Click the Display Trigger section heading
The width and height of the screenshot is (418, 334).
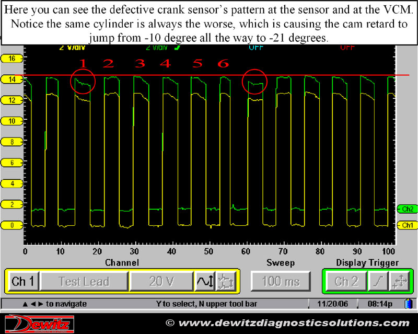click(x=367, y=263)
